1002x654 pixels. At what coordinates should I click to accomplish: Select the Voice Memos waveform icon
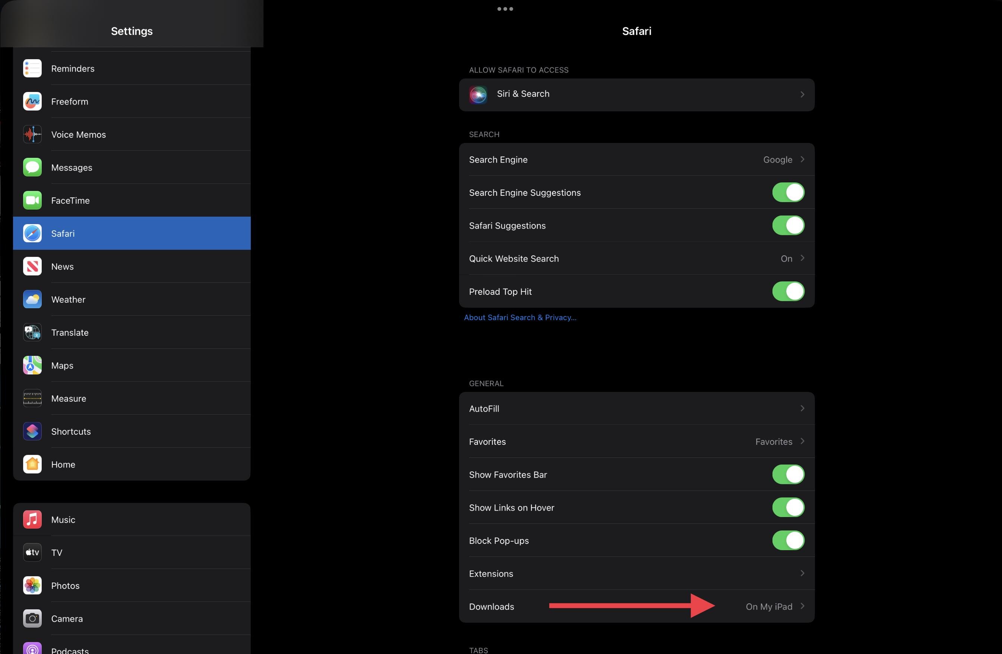[32, 135]
